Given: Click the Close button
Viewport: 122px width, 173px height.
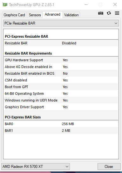Looking at the screenshot, I should click(x=109, y=166).
